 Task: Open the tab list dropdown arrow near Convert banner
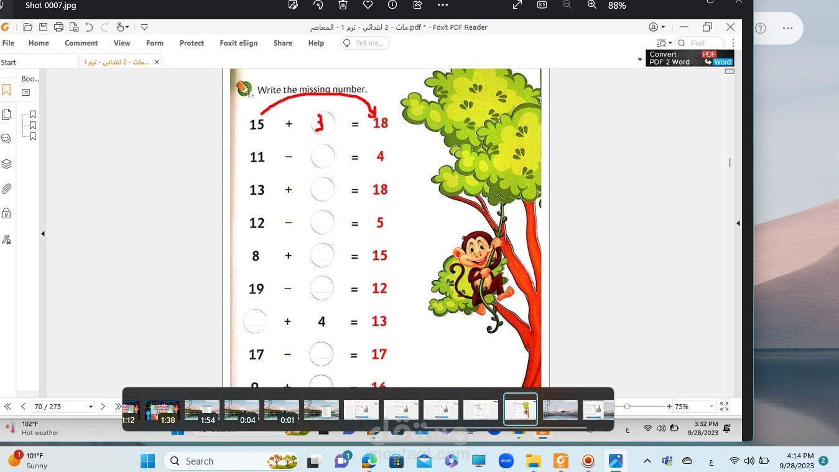pos(640,60)
